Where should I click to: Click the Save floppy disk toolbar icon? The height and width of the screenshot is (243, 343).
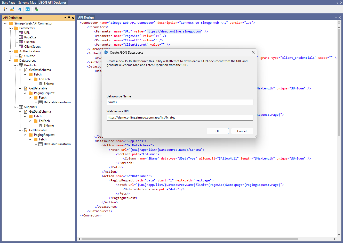tap(19, 9)
